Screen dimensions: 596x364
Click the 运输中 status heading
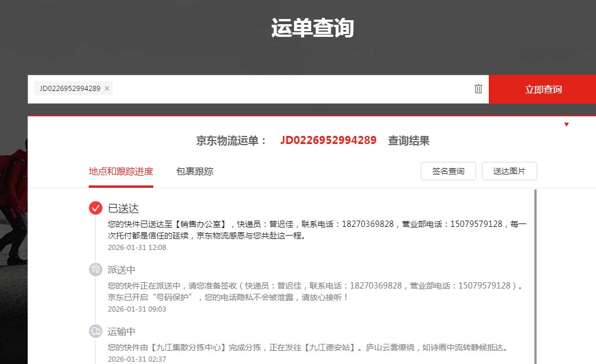tap(122, 332)
